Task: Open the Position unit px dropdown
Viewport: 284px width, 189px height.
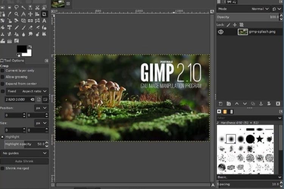Action: point(41,108)
